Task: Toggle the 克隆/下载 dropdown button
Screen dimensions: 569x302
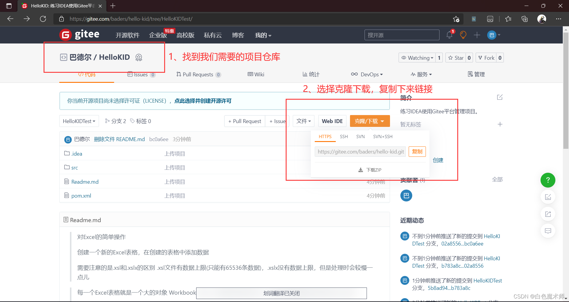Action: tap(370, 121)
